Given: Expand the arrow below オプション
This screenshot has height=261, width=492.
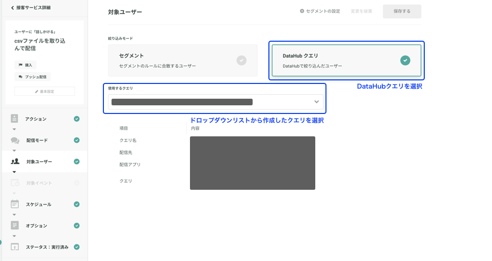Looking at the screenshot, I should tap(14, 236).
